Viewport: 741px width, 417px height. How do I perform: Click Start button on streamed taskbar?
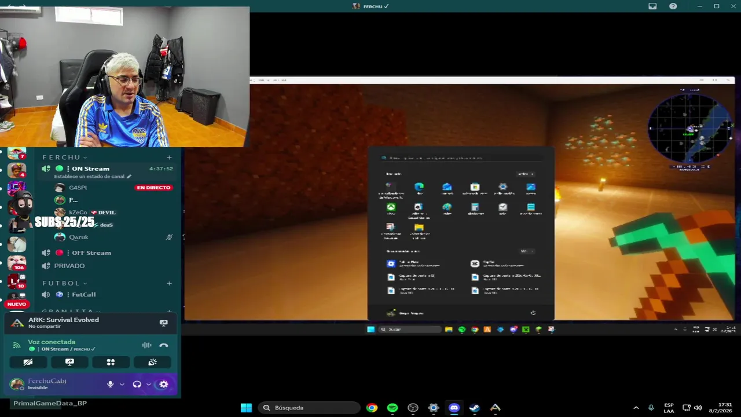click(370, 330)
